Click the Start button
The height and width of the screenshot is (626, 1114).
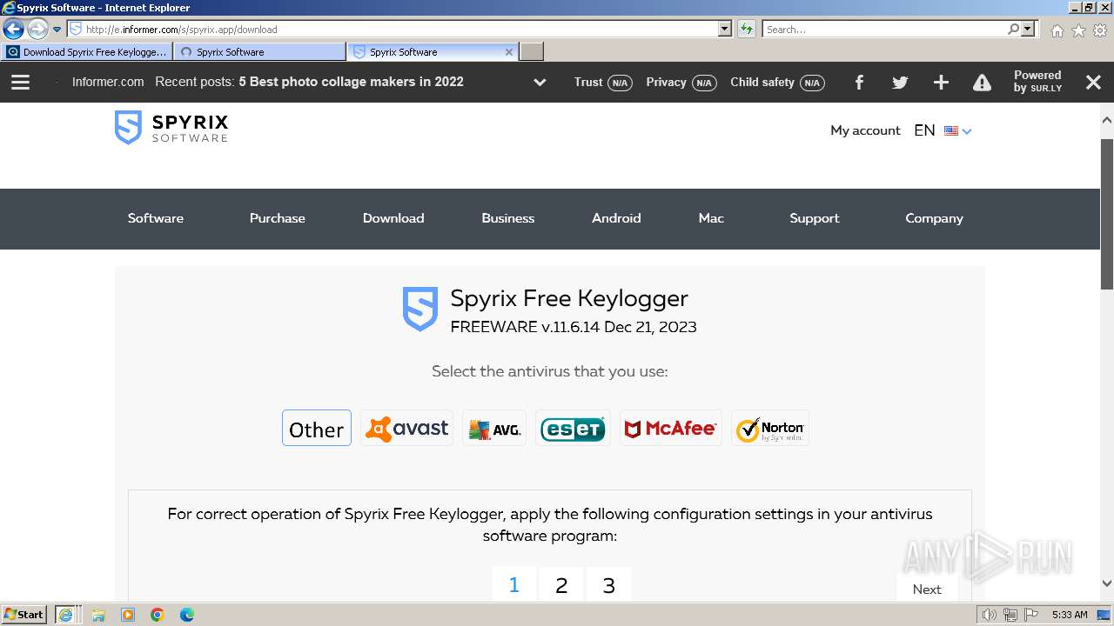point(23,615)
